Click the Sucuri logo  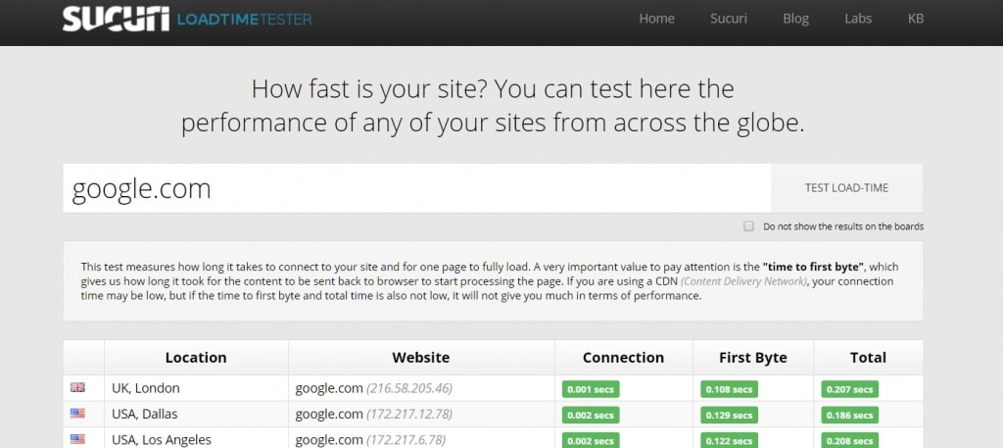(116, 20)
